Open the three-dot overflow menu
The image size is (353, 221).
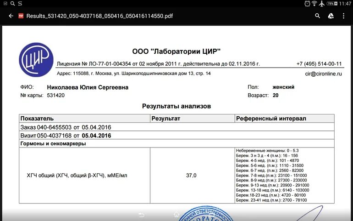pos(343,16)
